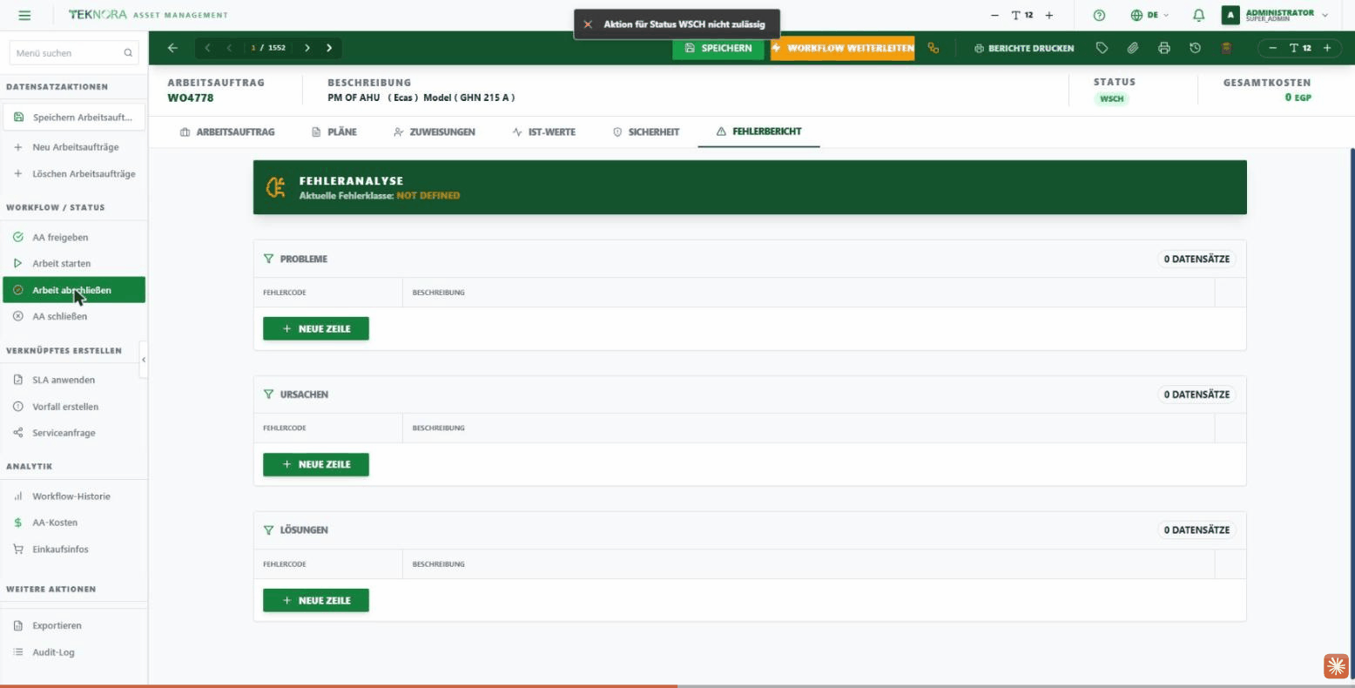
Task: Click the orange assistant icon bottom right
Action: (x=1336, y=666)
